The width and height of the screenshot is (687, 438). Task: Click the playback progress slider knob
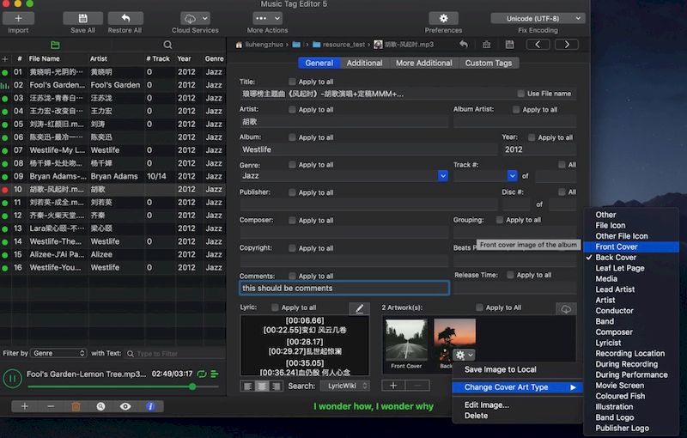coord(192,386)
